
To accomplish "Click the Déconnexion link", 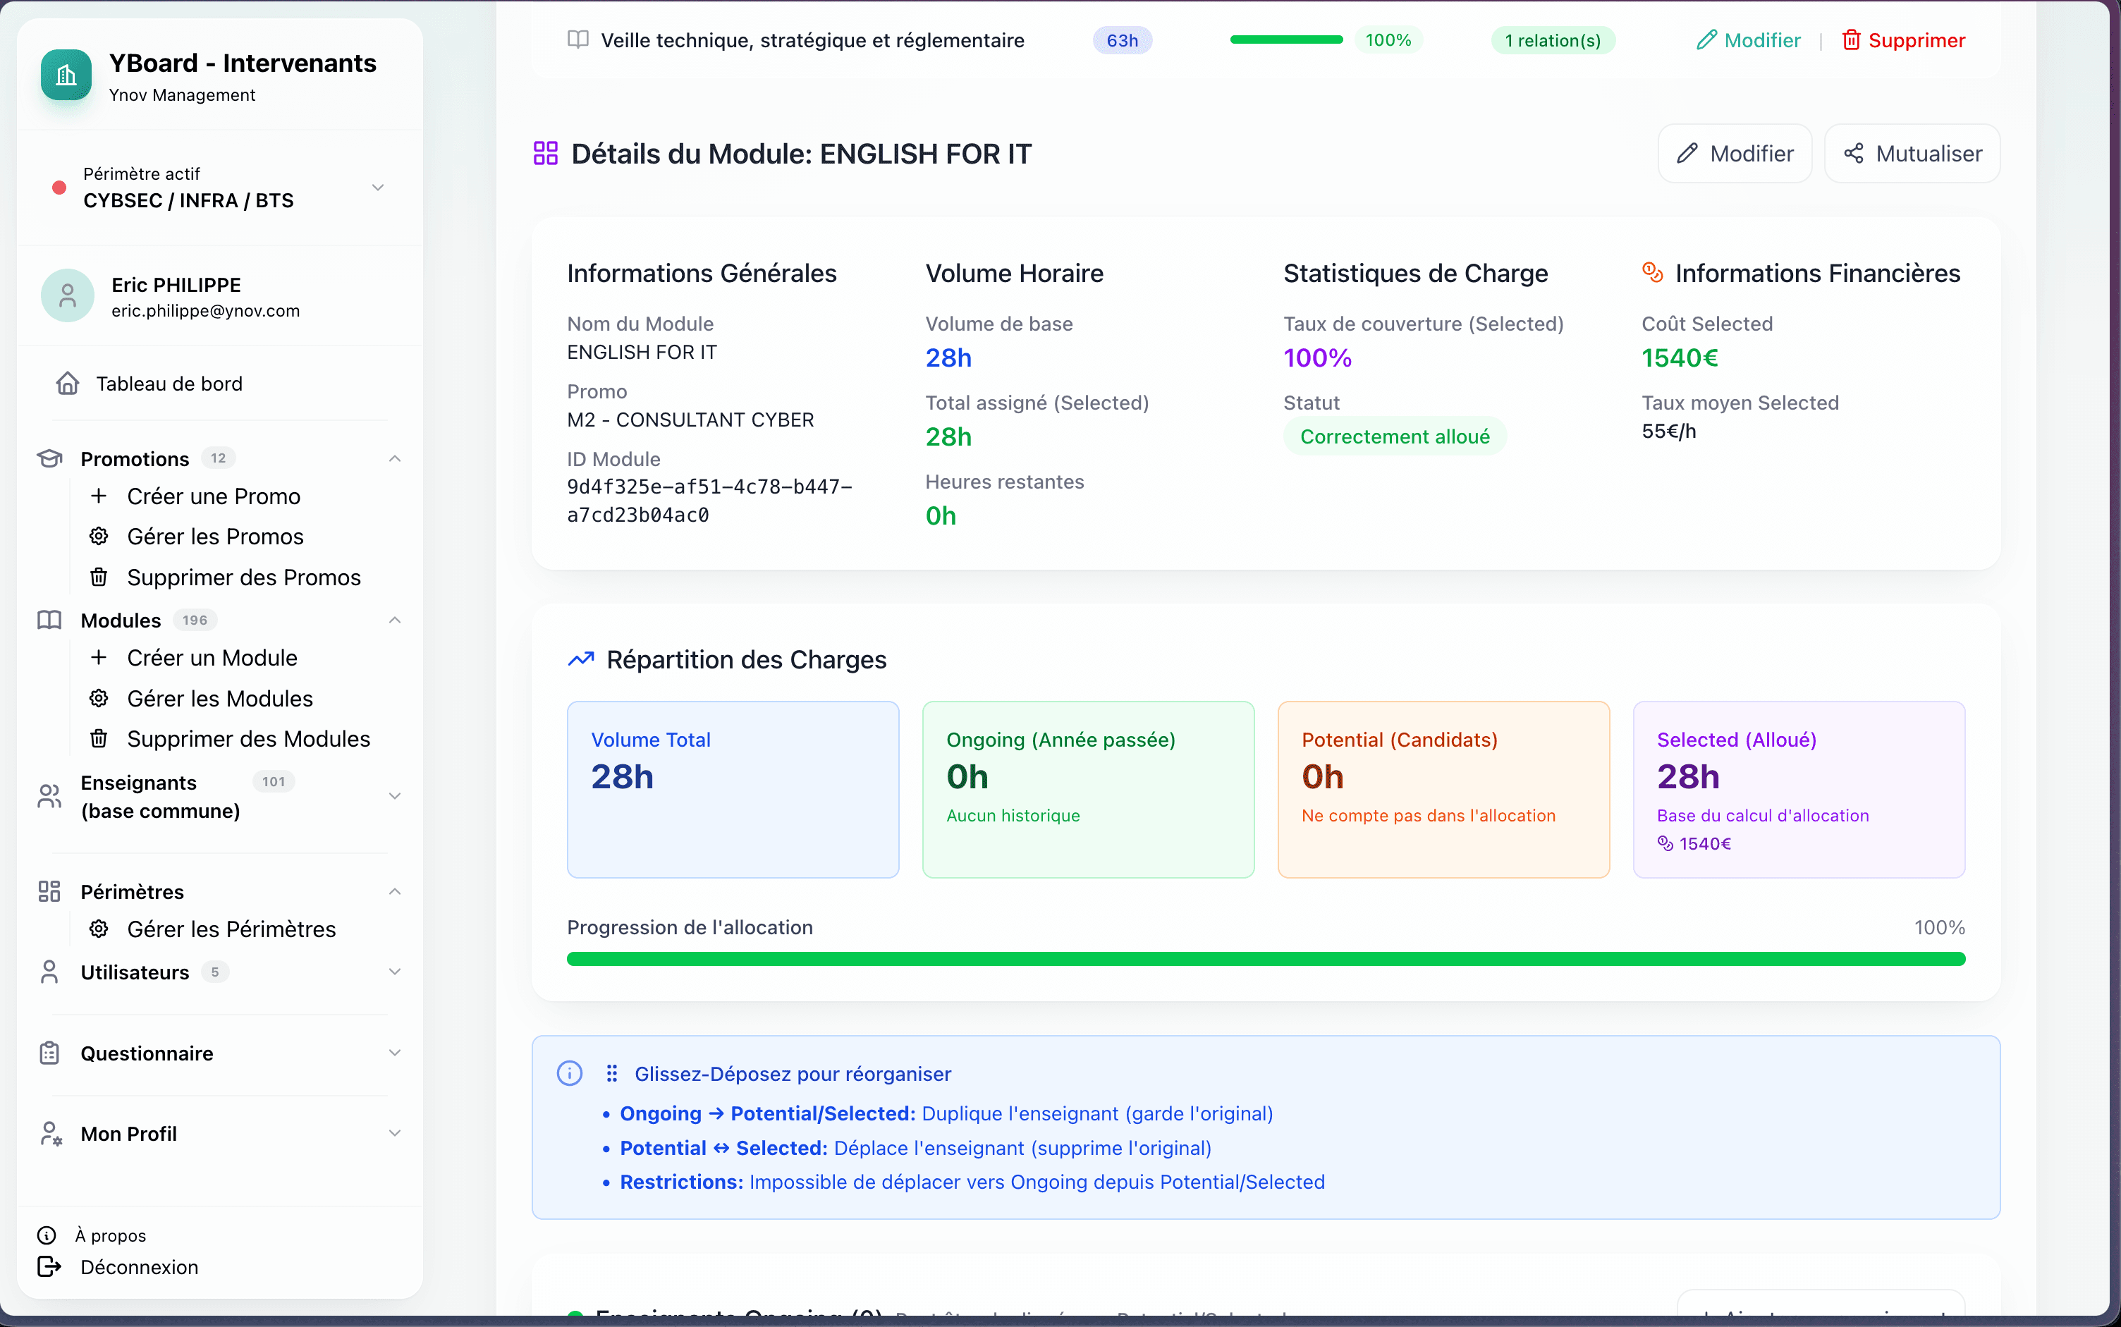I will tap(140, 1266).
